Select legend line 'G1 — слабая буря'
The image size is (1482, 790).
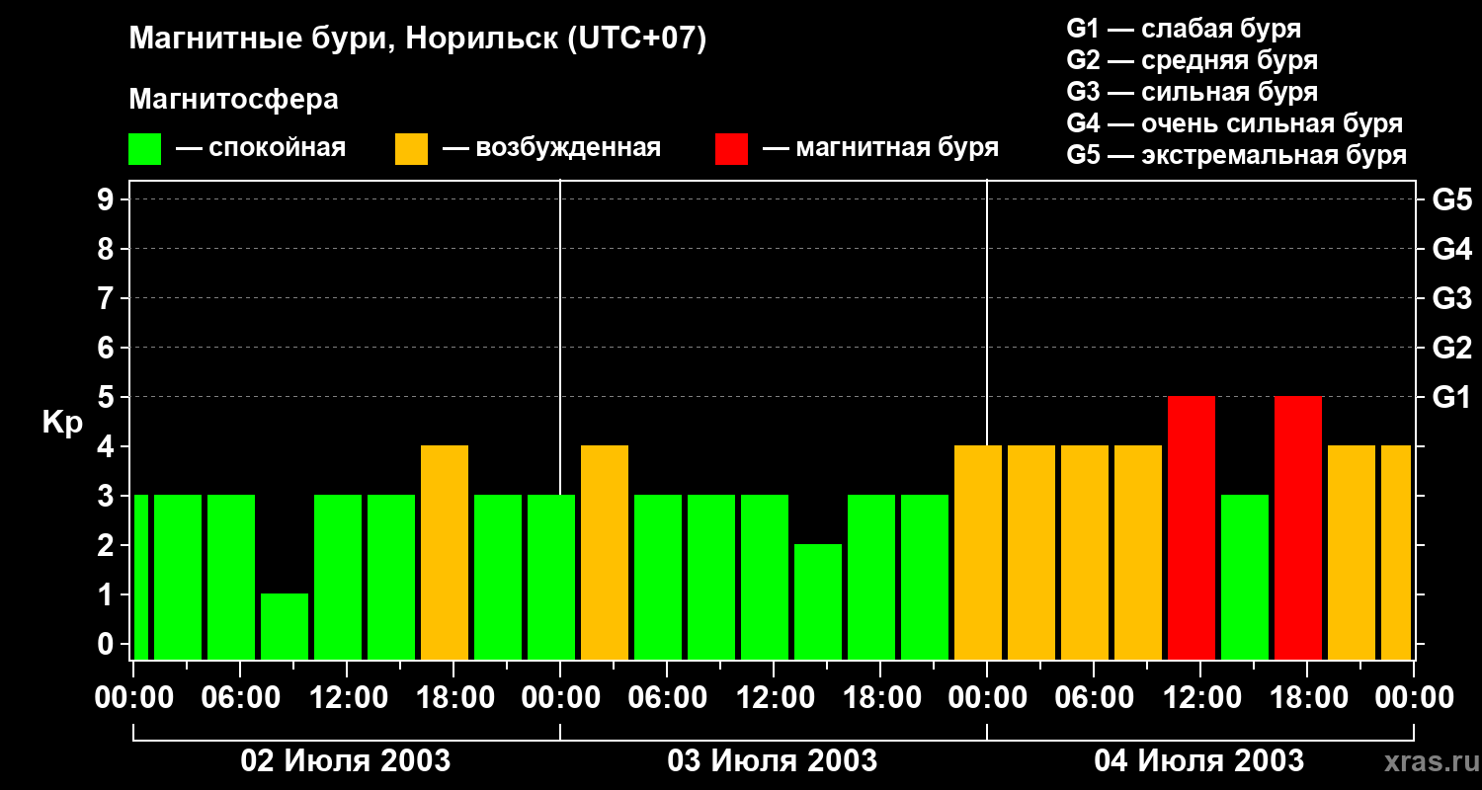1184,29
